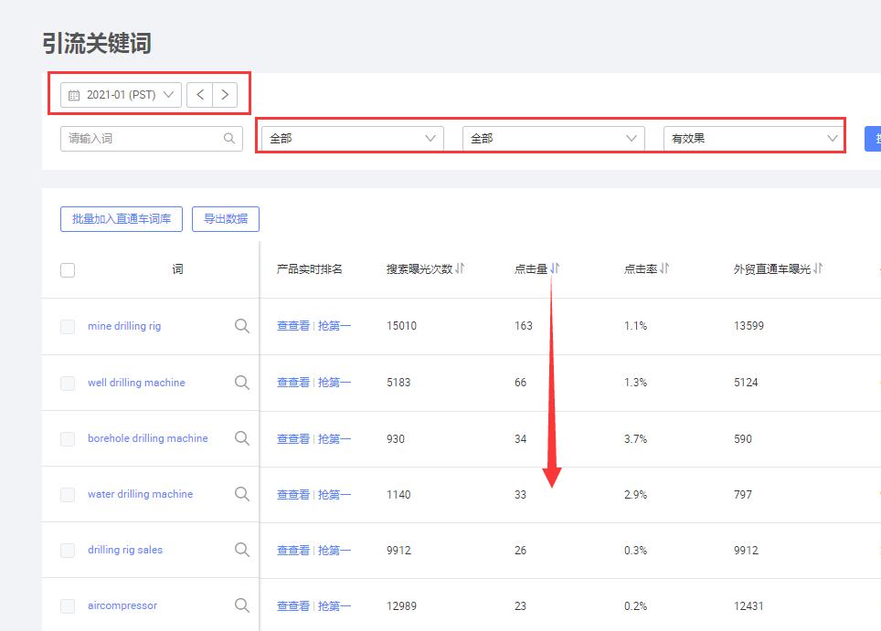Click the magnifier icon beside aircompressor
The image size is (881, 631).
(x=242, y=605)
